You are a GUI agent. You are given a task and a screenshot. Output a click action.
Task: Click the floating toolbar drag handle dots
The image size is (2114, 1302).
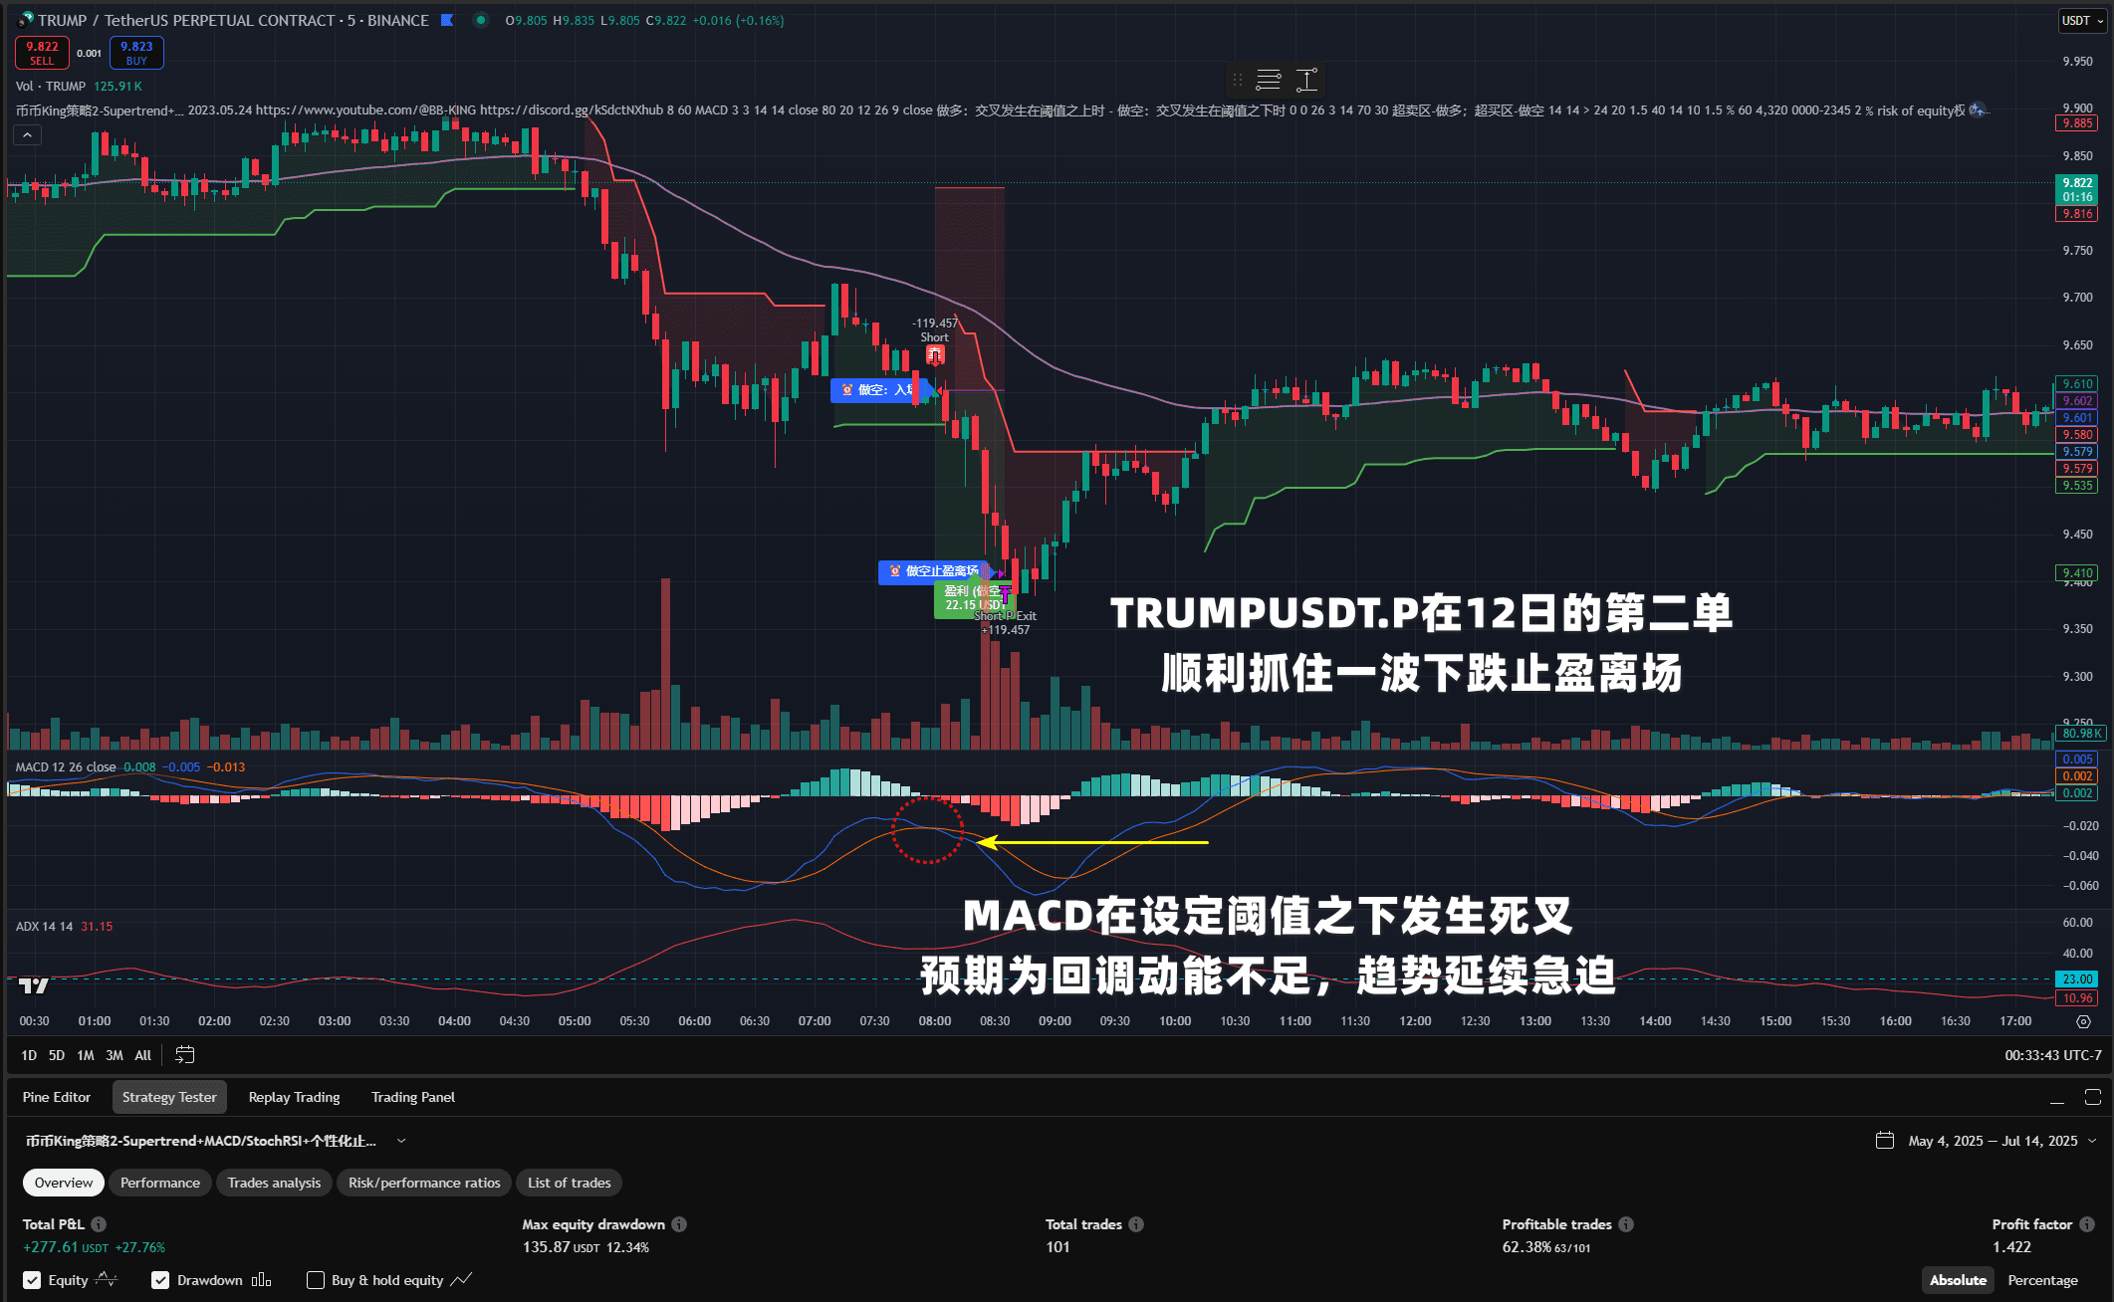click(x=1238, y=80)
